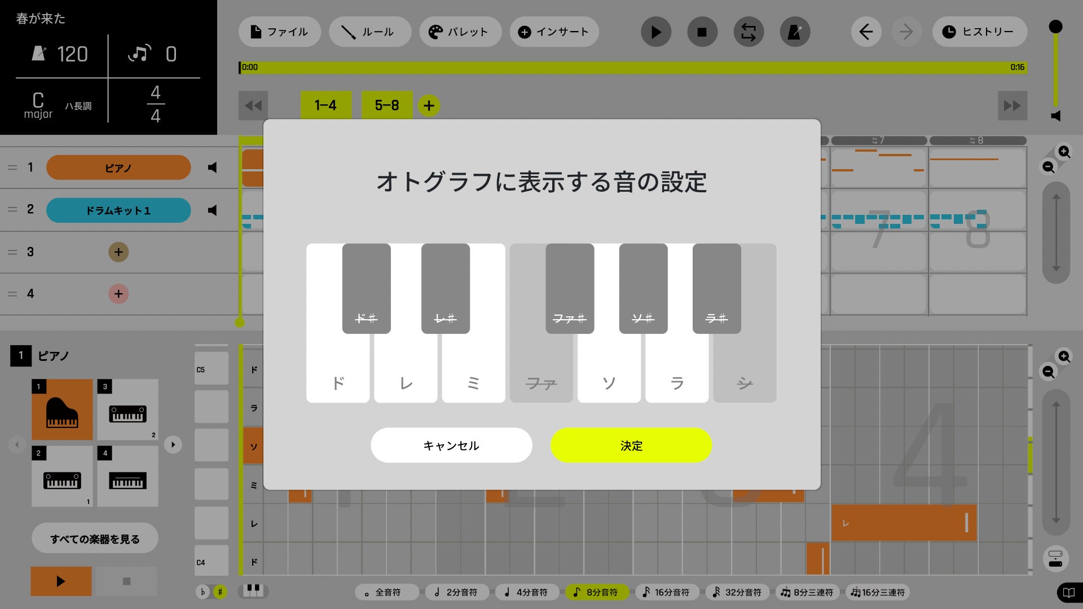Open the パレット menu
Viewport: 1083px width, 609px height.
tap(460, 32)
